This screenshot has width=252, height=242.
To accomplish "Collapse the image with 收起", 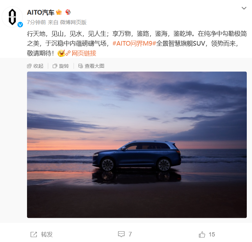I will pyautogui.click(x=35, y=66).
